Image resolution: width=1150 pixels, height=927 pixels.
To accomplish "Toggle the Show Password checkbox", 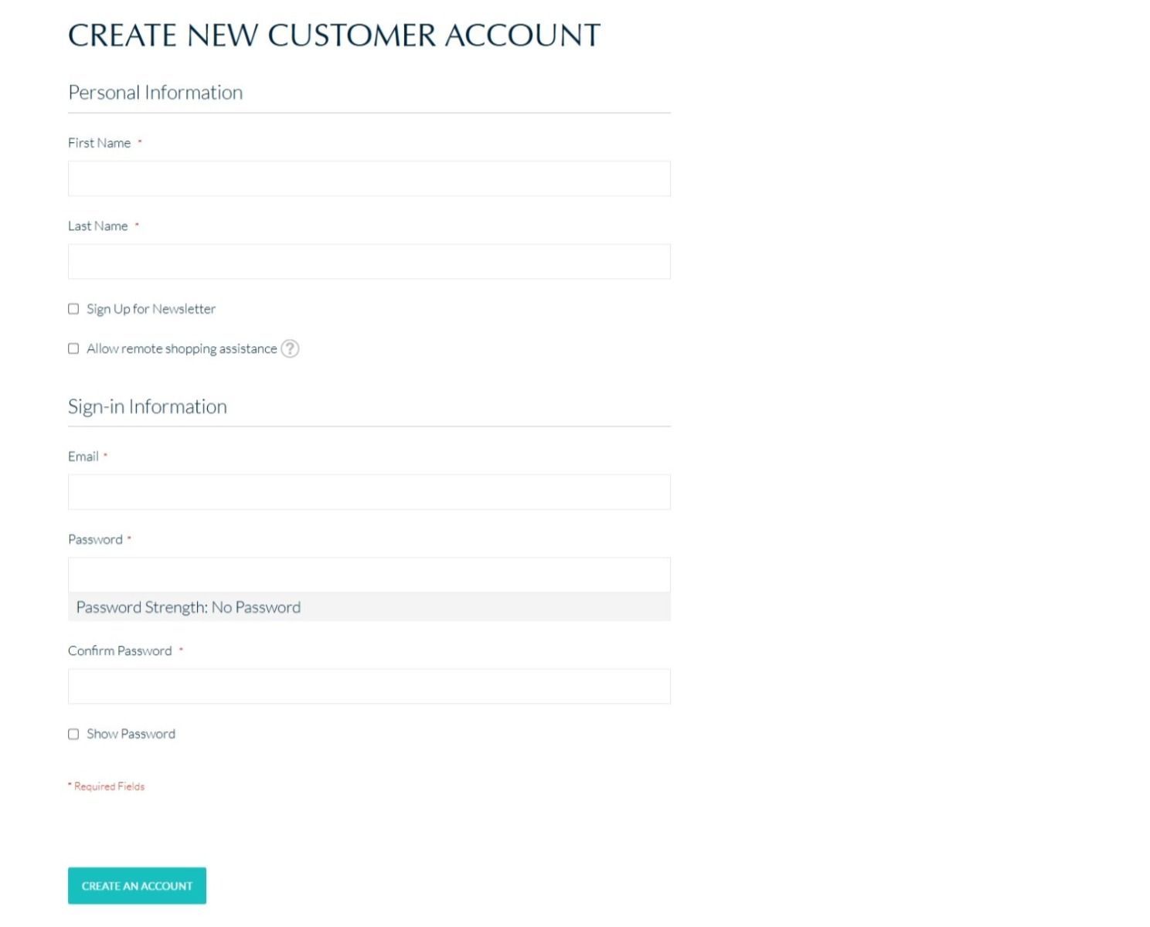I will click(x=73, y=734).
